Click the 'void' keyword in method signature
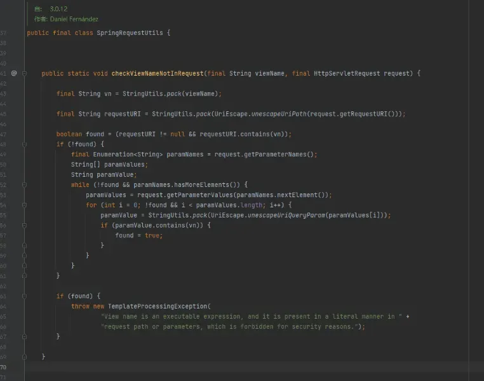 100,74
